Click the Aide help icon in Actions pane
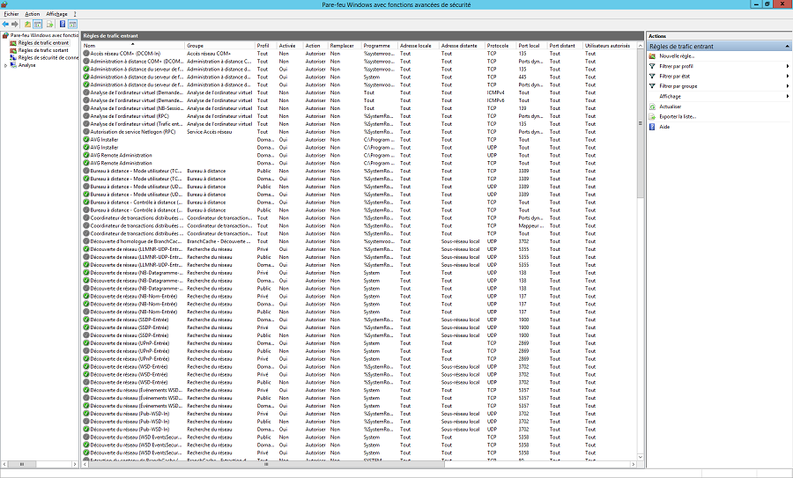Screen dimensions: 793x478 pos(652,127)
